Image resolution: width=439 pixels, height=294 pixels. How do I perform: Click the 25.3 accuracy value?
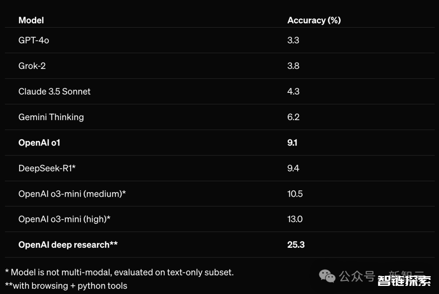click(x=296, y=245)
